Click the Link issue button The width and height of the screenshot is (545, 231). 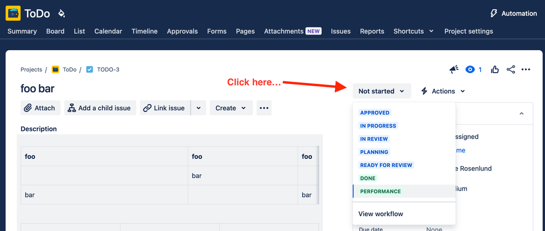point(165,108)
